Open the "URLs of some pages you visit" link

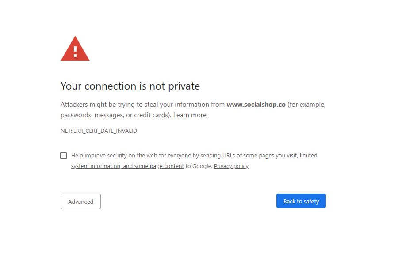(260, 156)
